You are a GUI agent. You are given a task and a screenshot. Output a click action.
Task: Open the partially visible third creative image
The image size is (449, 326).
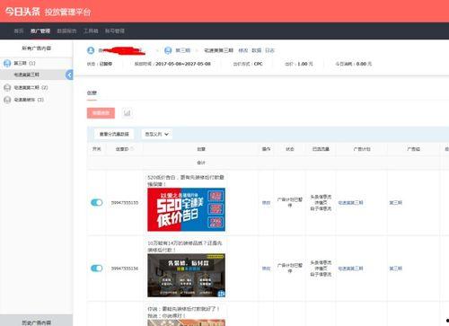(186, 322)
